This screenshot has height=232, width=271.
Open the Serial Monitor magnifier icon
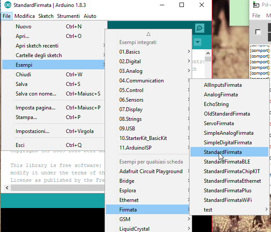tap(200, 28)
